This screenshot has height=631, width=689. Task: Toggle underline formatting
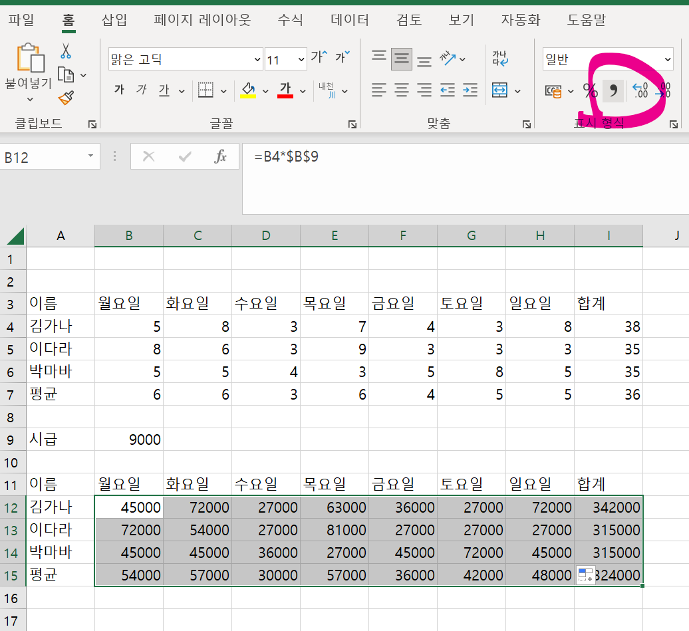164,90
